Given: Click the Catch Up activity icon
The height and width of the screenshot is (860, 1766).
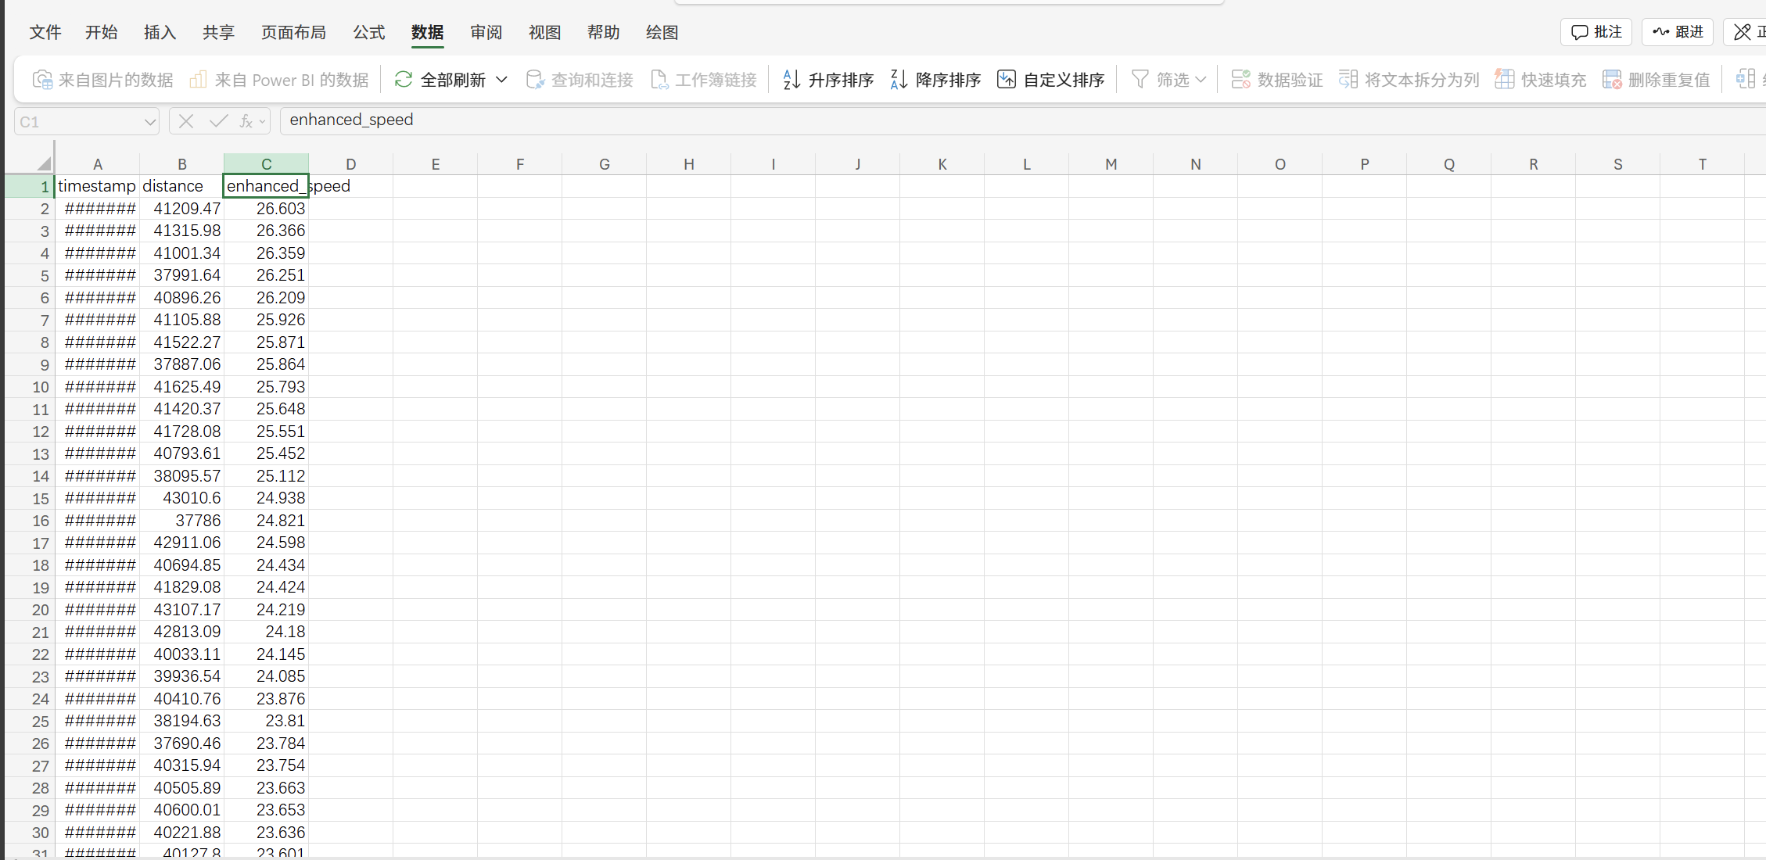Looking at the screenshot, I should (x=1661, y=32).
